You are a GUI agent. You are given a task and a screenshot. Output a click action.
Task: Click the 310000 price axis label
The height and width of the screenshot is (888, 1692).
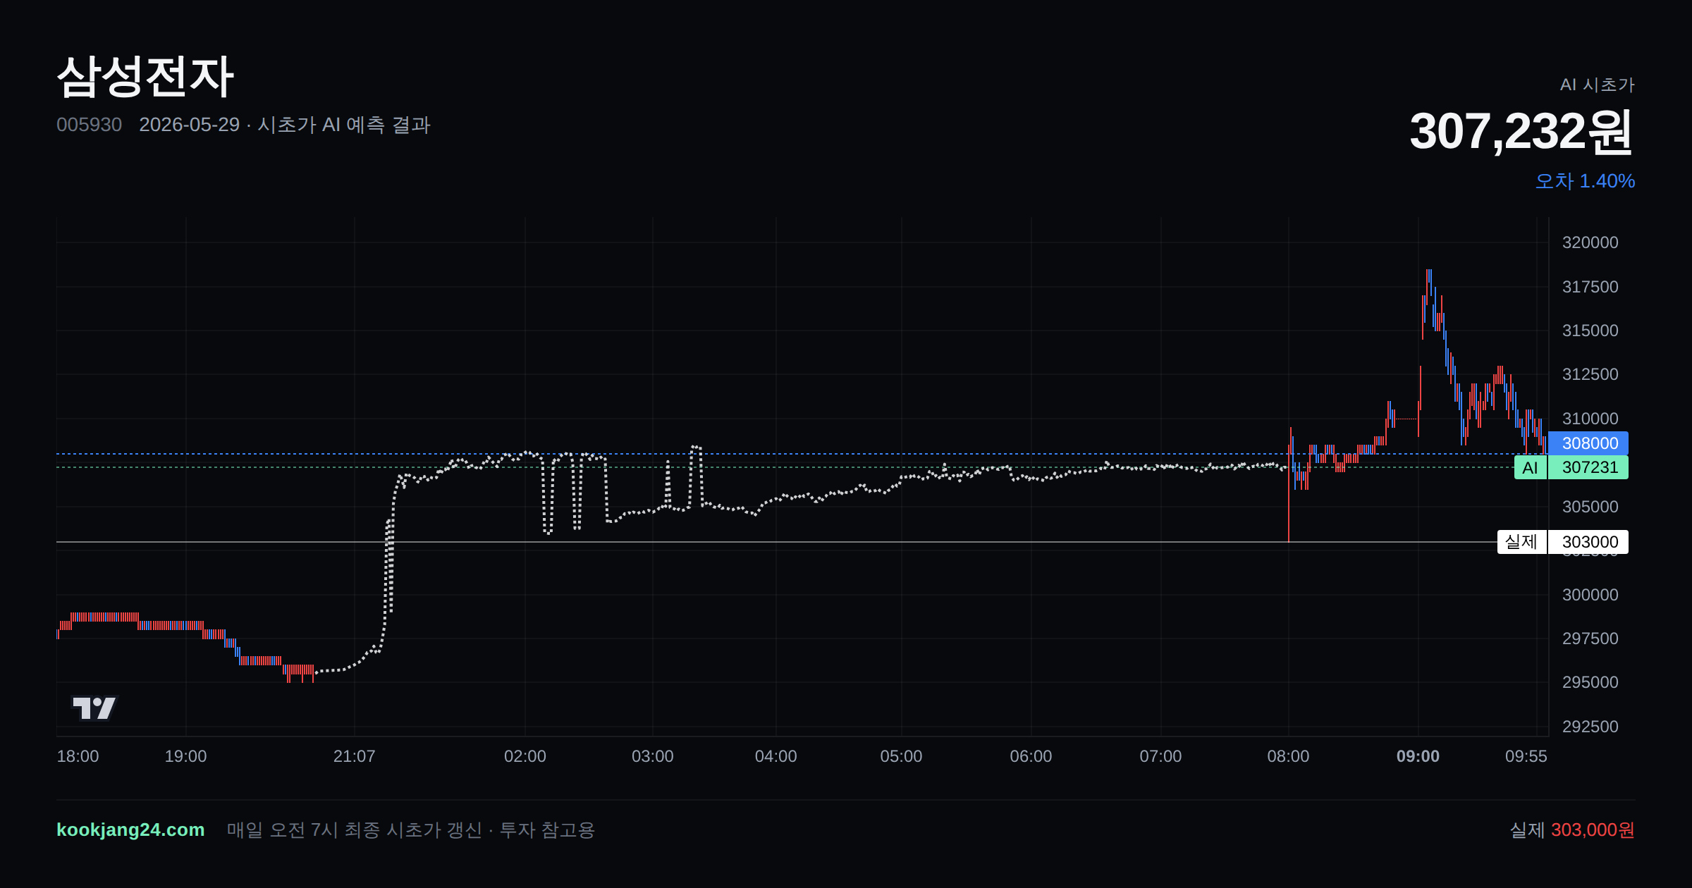coord(1590,419)
